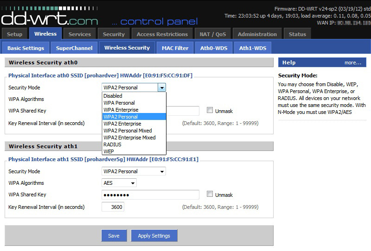Click the Wireless Security ath1 heading
This screenshot has height=251, width=371.
pos(43,146)
